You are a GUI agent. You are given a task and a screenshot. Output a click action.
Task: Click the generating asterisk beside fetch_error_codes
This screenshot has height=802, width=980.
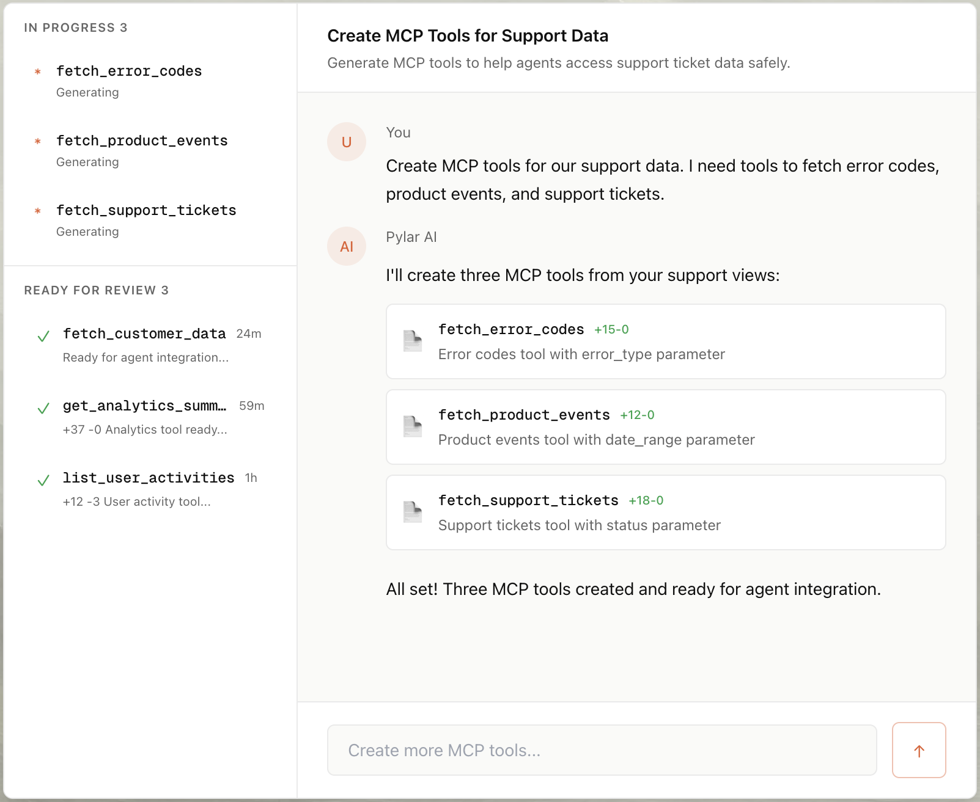[39, 71]
